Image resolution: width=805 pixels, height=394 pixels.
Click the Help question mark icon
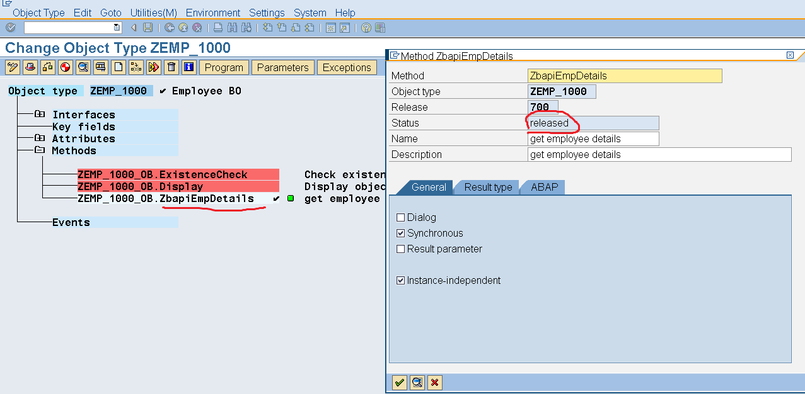coord(366,28)
